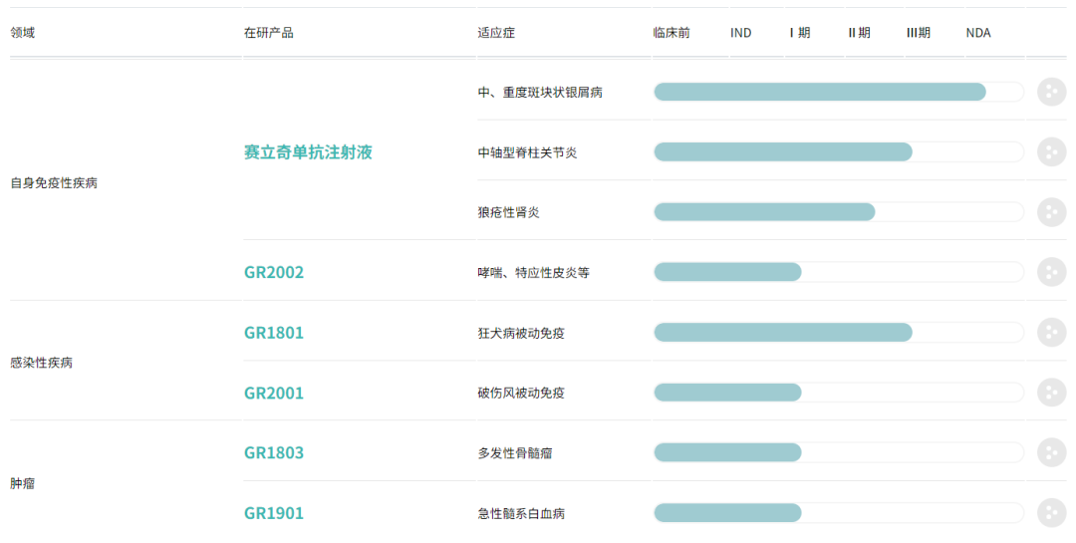Open the GR2002 product link

click(274, 272)
